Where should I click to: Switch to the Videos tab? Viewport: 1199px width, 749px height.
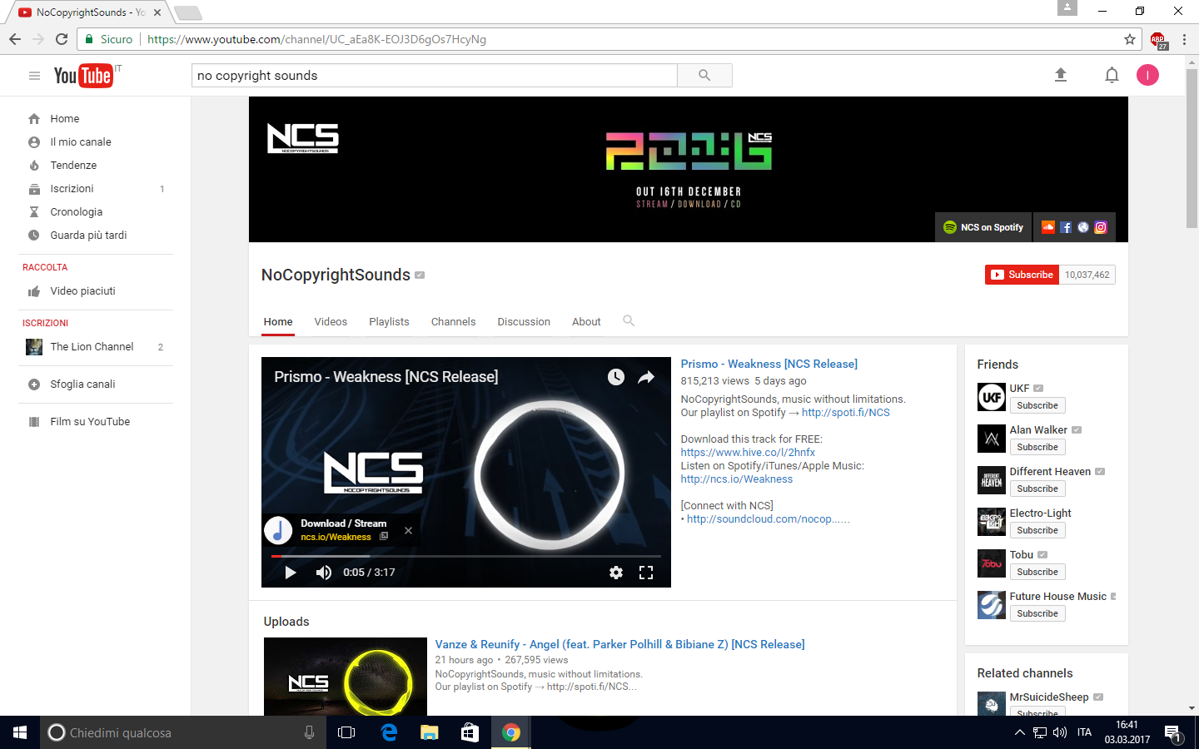tap(331, 322)
